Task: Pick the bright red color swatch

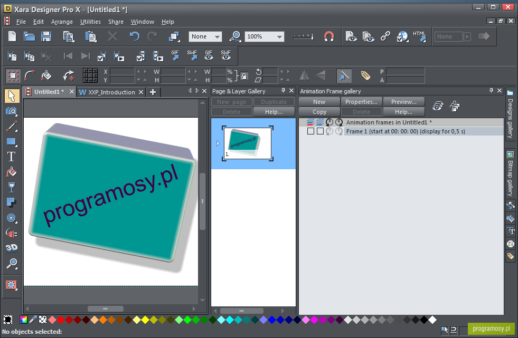Action: pos(60,320)
